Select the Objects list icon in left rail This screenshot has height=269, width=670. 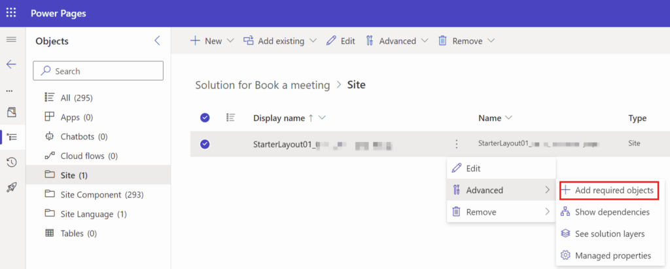(x=11, y=137)
